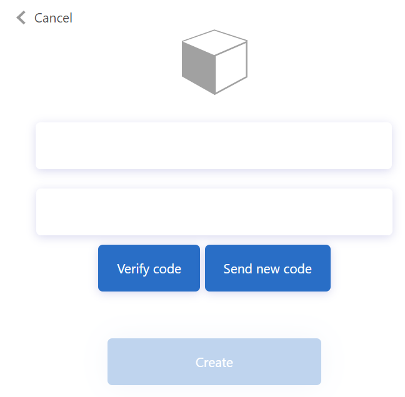Focus the first empty text field
Viewport: 405px width, 397px height.
(214, 145)
